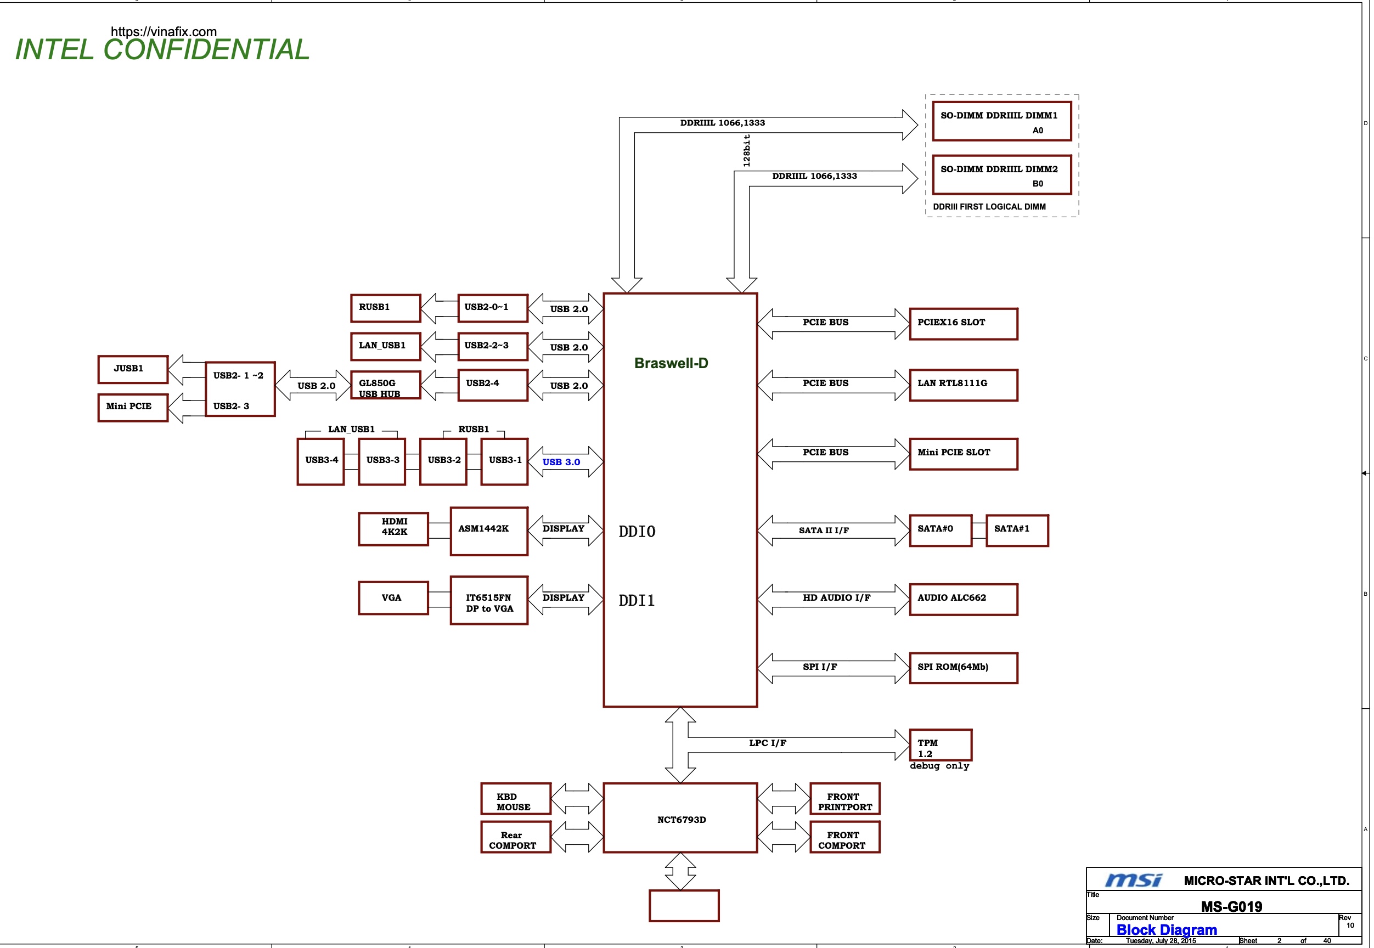Click the 128bit vertical label
The width and height of the screenshot is (1374, 948).
747,150
